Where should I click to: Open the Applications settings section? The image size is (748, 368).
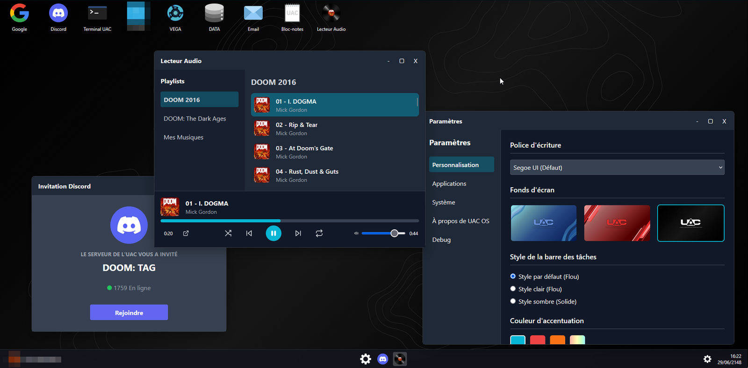449,184
